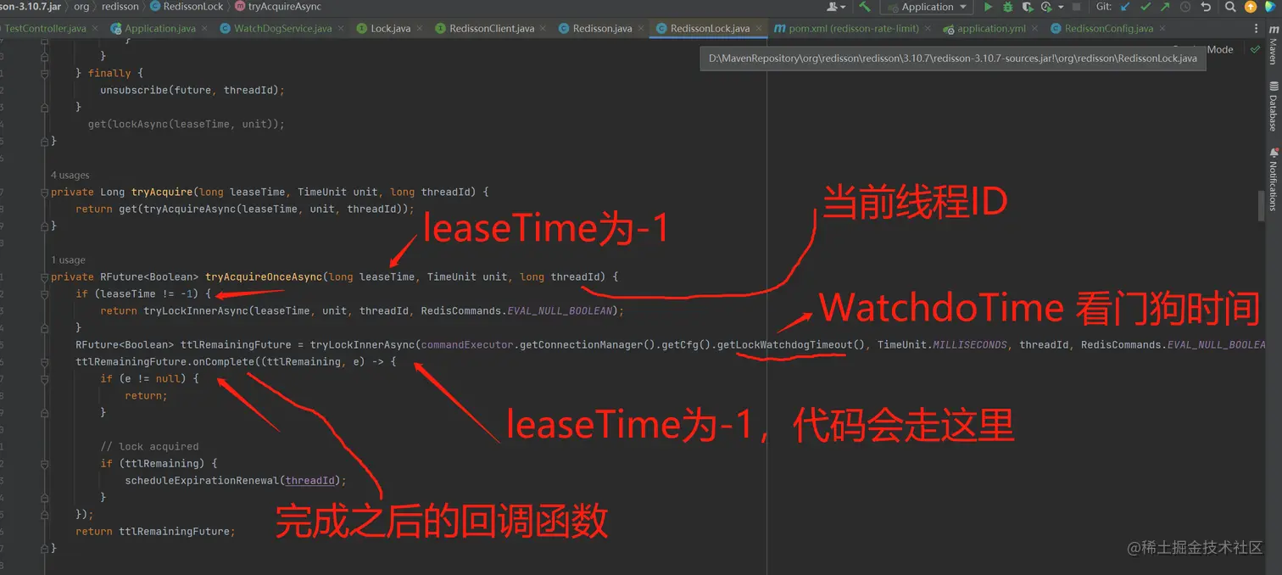Click the 'getLockWatchdogTimeout' method text
This screenshot has height=575, width=1282.
[784, 345]
